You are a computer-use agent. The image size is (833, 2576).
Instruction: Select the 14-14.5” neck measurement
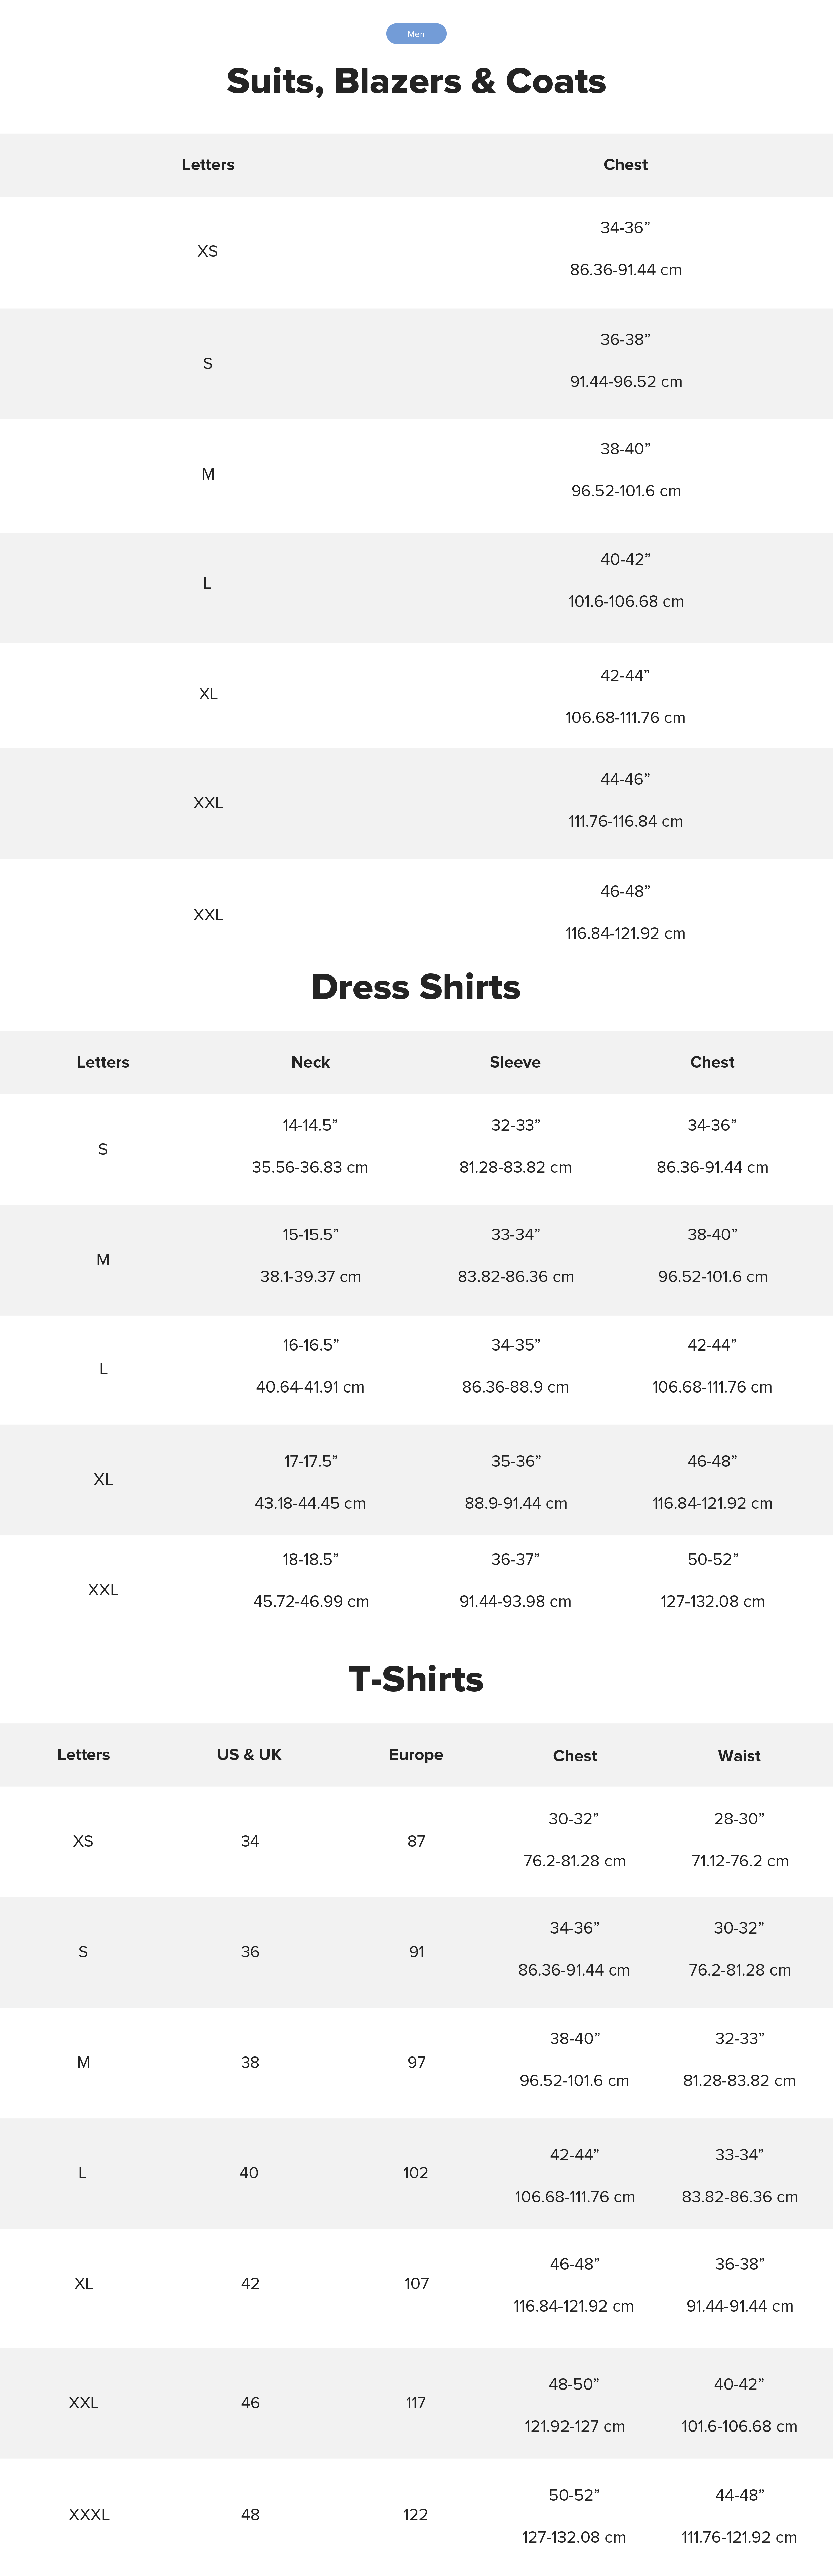point(310,1125)
